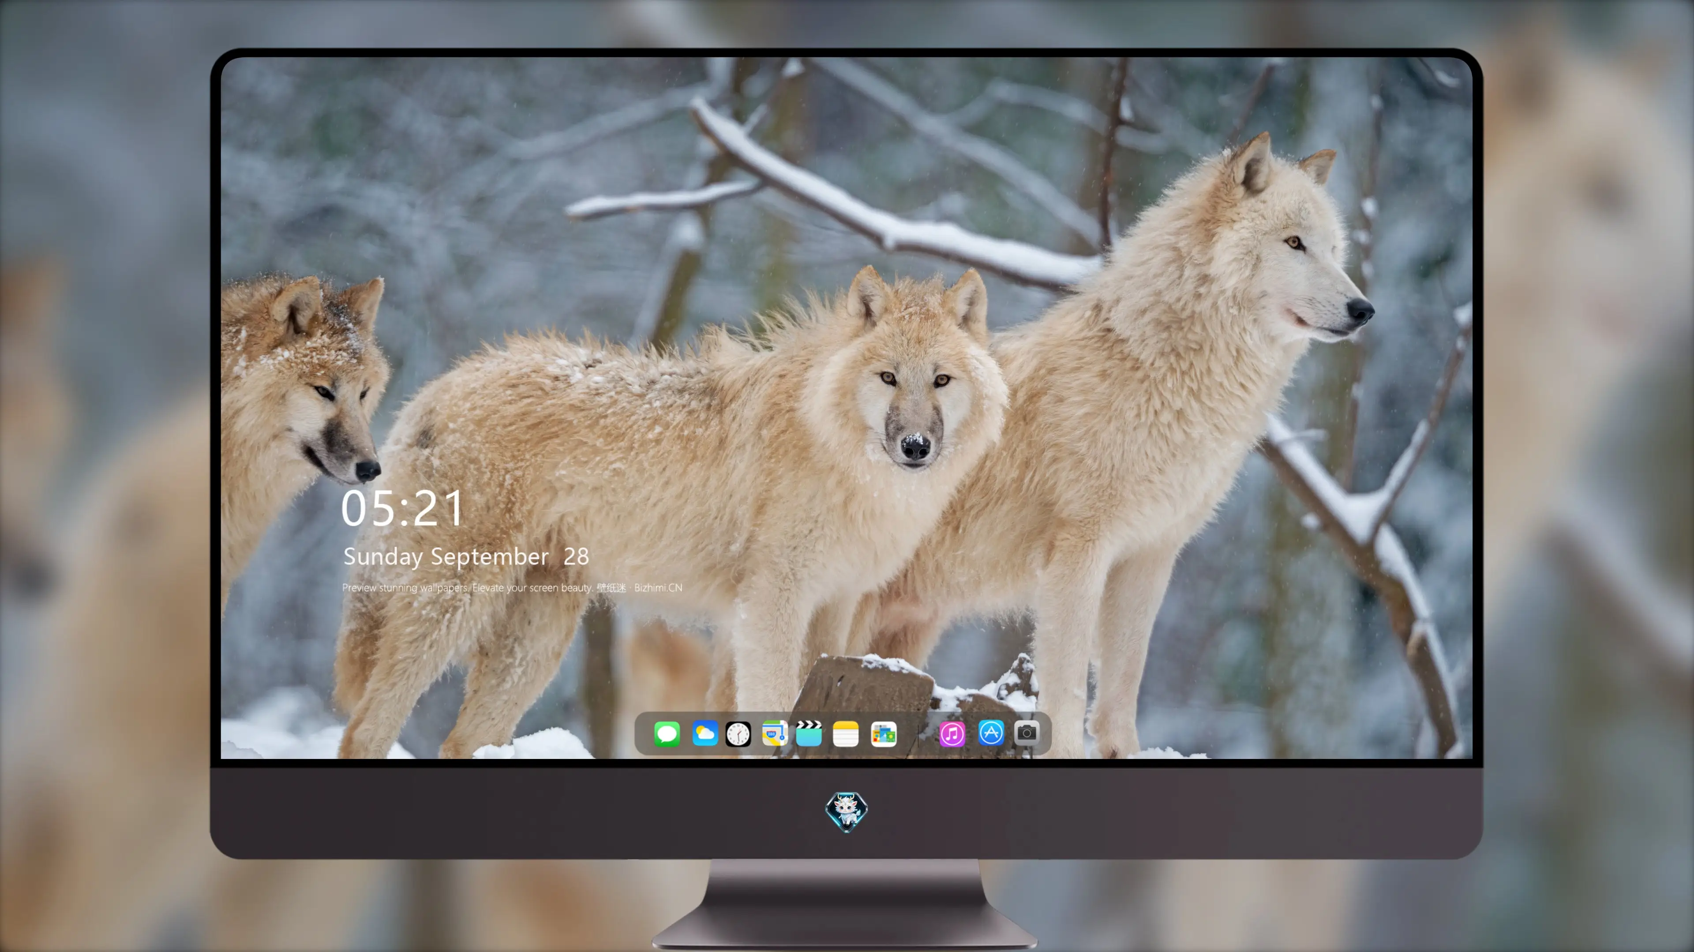Image resolution: width=1694 pixels, height=952 pixels.
Task: Open the Clock app in the dock
Action: point(738,734)
